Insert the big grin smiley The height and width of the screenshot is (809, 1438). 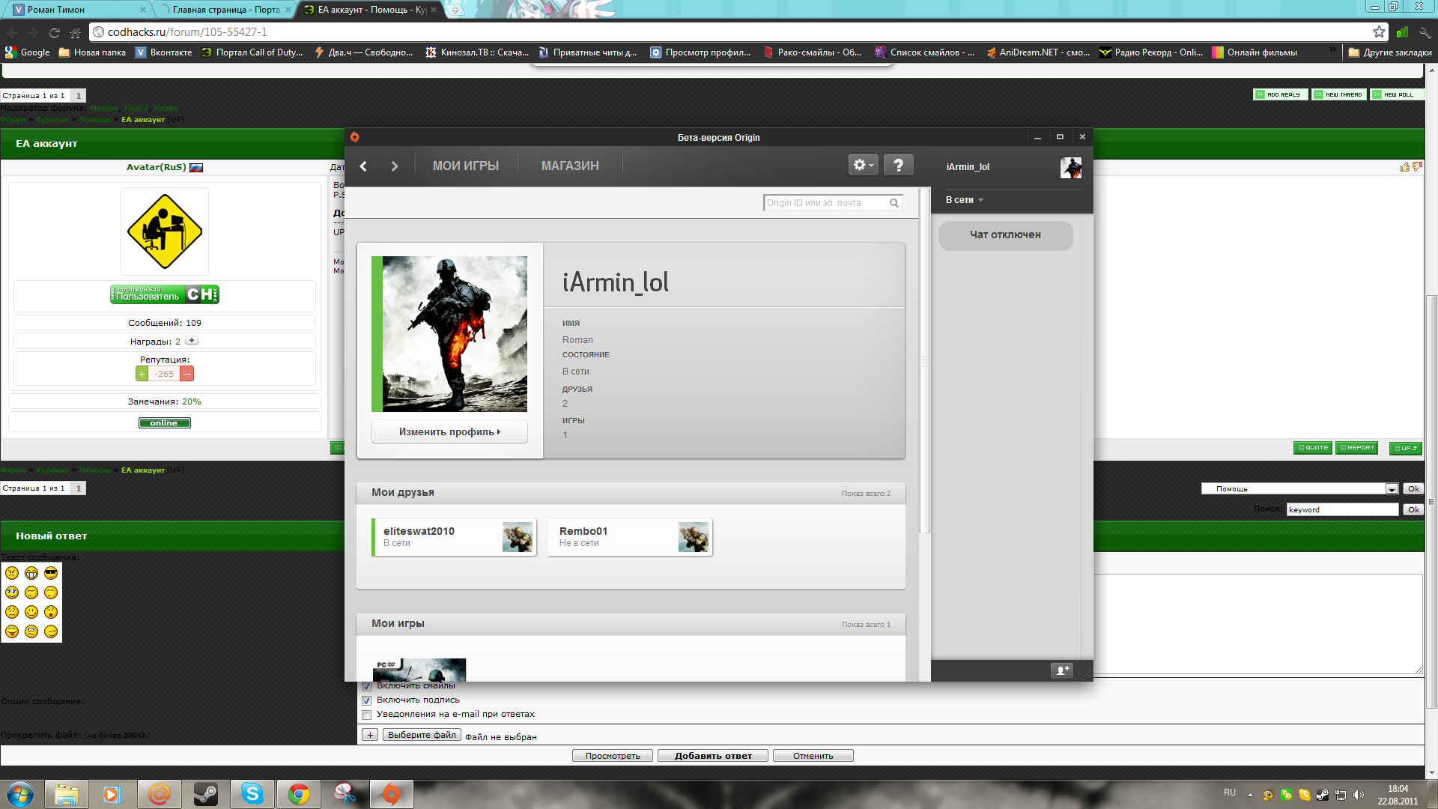click(31, 573)
